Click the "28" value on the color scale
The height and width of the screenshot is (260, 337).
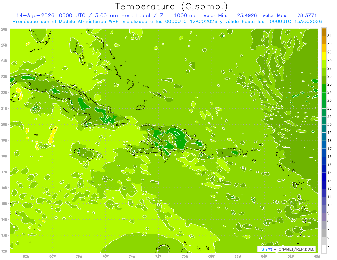click(x=329, y=60)
